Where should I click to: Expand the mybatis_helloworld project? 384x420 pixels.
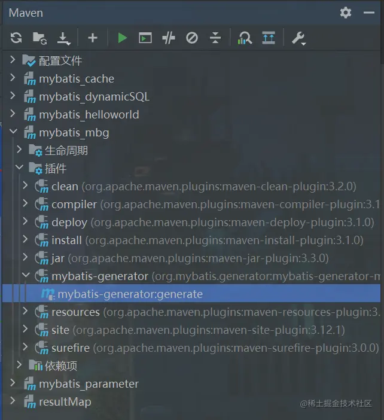click(13, 113)
